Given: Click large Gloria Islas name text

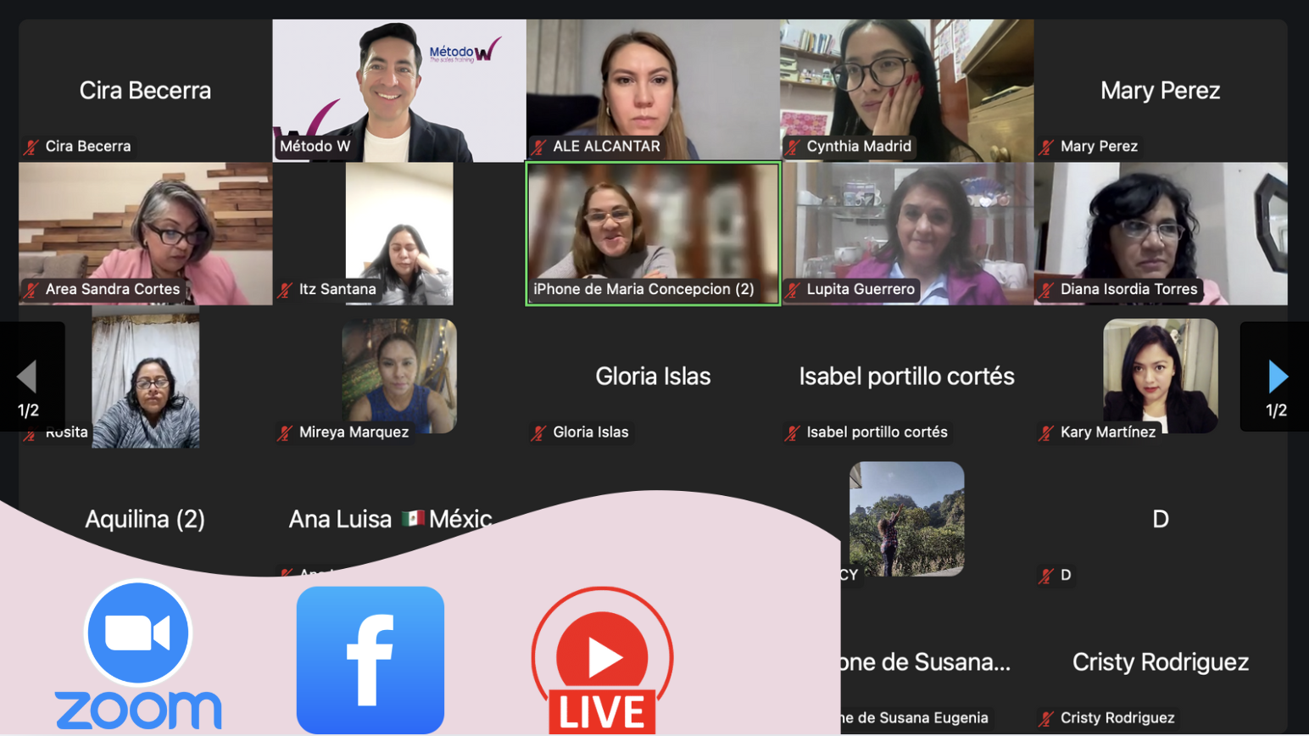Looking at the screenshot, I should tap(653, 376).
